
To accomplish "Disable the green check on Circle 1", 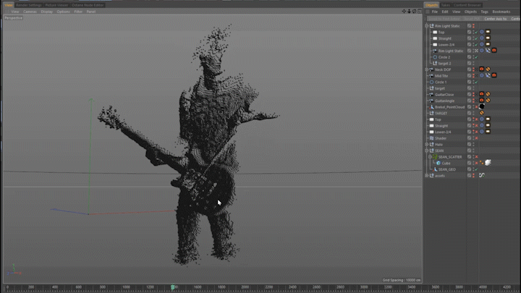I will 476,82.
